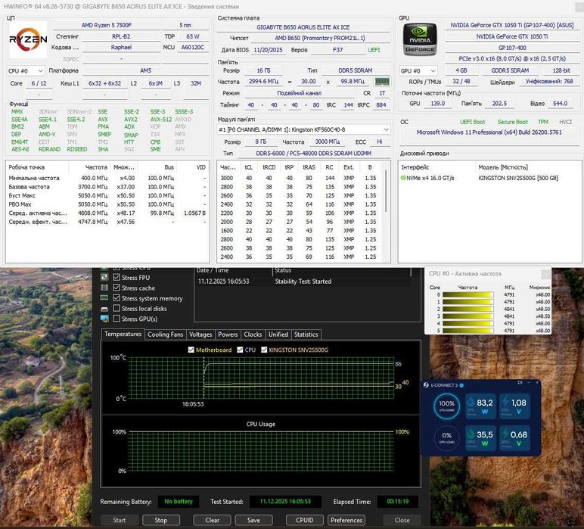The image size is (584, 529).
Task: Open the memory module DIMM dropdown
Action: point(303,129)
